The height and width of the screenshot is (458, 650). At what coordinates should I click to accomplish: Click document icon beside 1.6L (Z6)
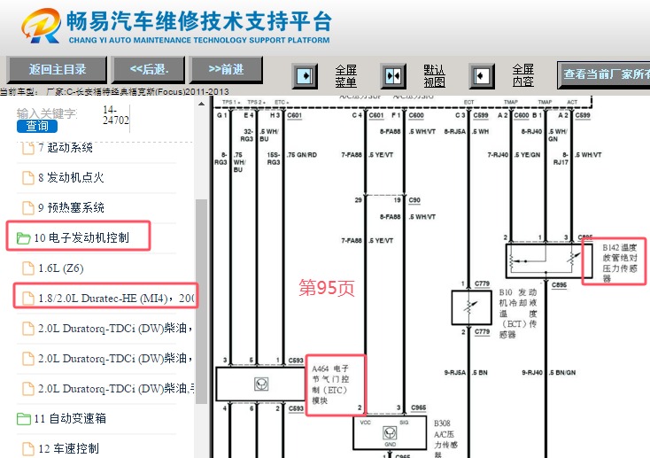click(27, 268)
